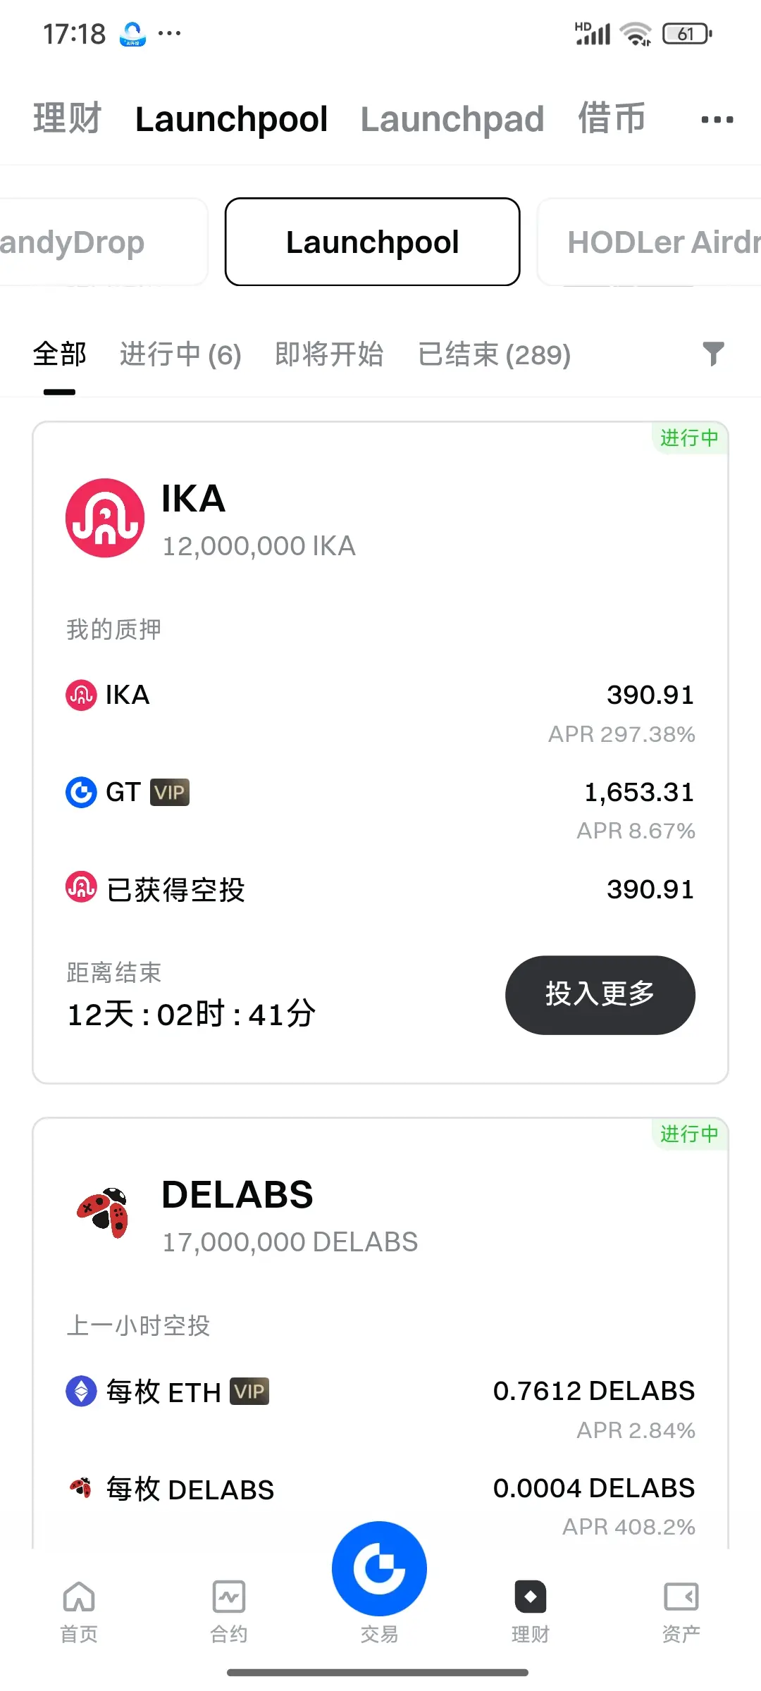761x1691 pixels.
Task: Select the 已结束 (289) filter tab
Action: tap(494, 354)
